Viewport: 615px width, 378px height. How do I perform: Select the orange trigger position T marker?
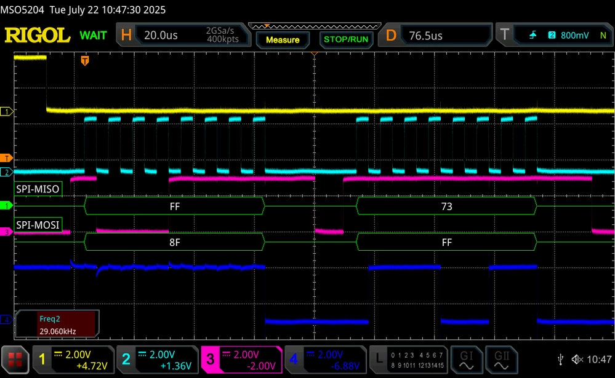tap(85, 61)
